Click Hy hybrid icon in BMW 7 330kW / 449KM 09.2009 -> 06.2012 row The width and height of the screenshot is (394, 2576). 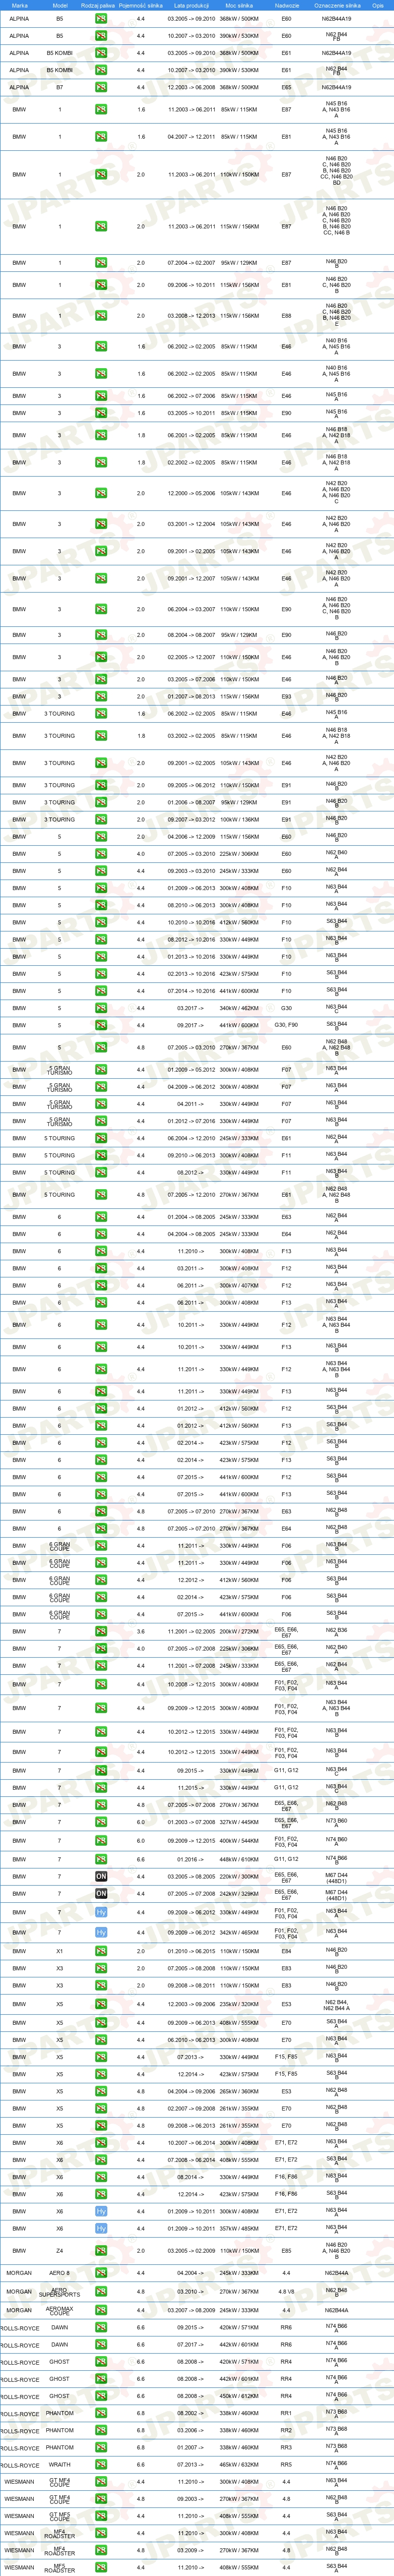tap(101, 1913)
